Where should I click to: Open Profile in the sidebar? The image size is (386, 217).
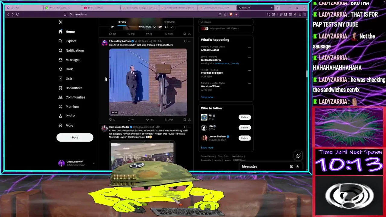(67, 116)
